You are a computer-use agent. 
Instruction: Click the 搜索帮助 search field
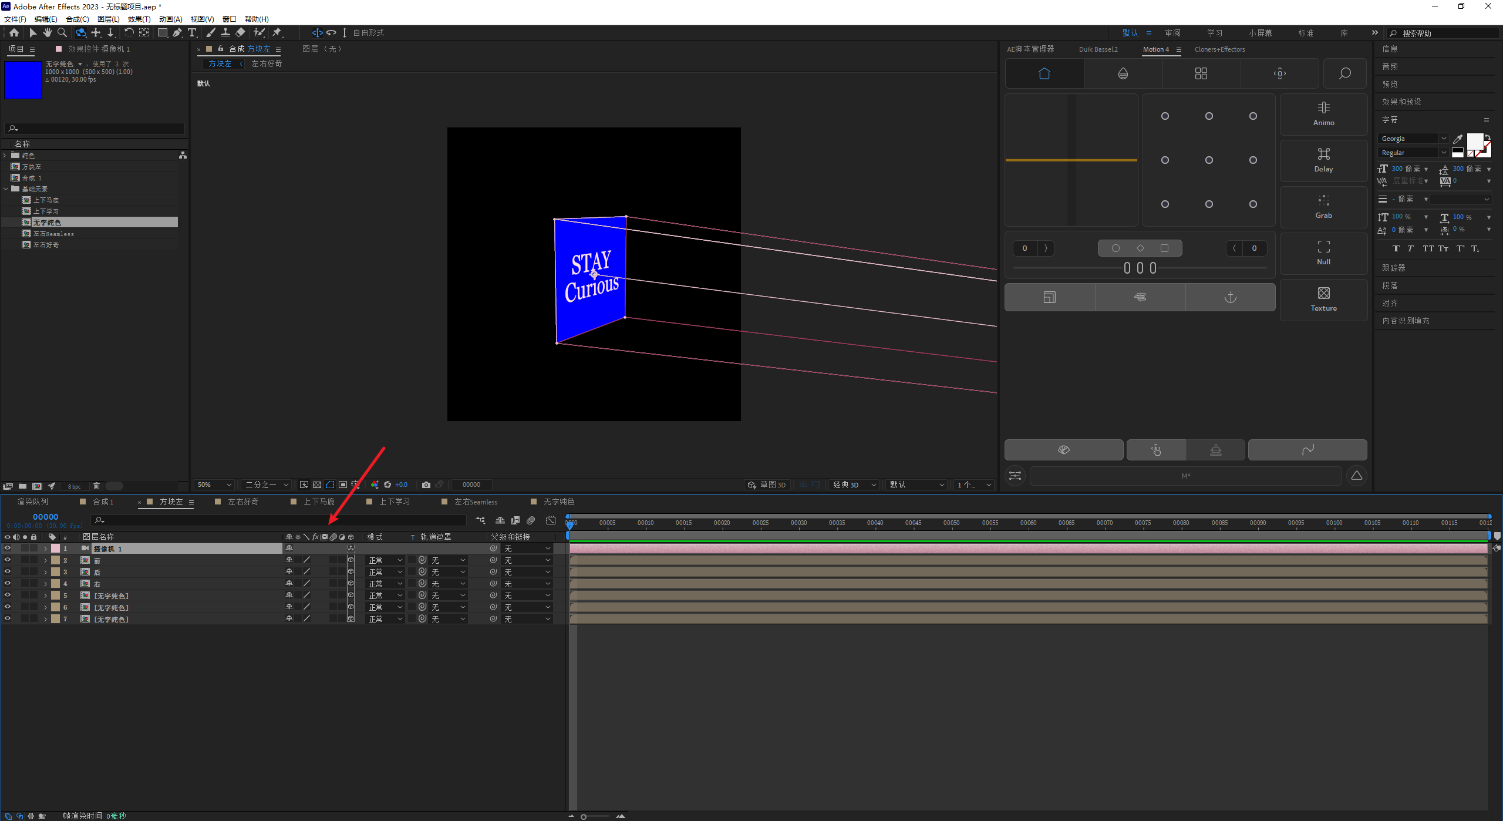click(1444, 33)
